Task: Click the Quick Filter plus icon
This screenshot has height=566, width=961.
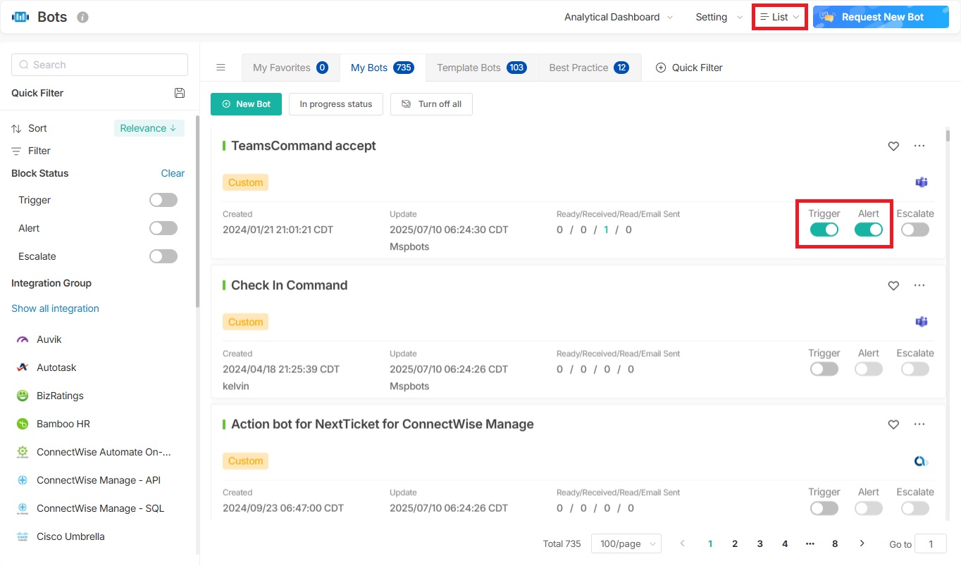Action: 661,68
